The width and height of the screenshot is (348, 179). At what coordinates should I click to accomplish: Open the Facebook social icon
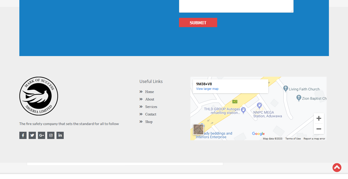[23, 135]
